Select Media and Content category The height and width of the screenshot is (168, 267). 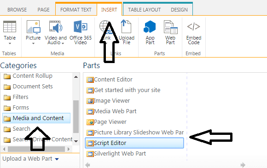click(x=36, y=118)
